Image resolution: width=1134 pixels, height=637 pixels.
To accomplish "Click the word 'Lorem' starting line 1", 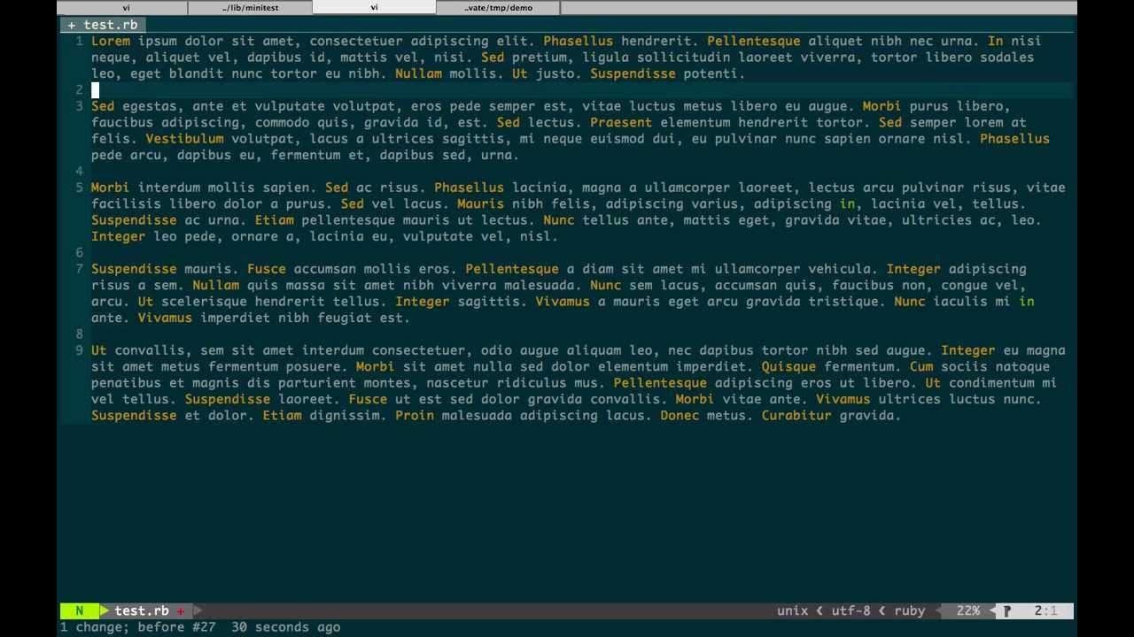I will pyautogui.click(x=111, y=41).
